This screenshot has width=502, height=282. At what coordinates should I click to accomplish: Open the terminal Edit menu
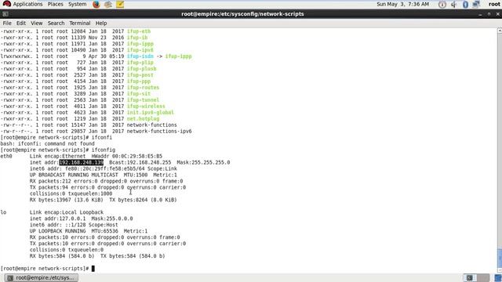click(x=21, y=23)
